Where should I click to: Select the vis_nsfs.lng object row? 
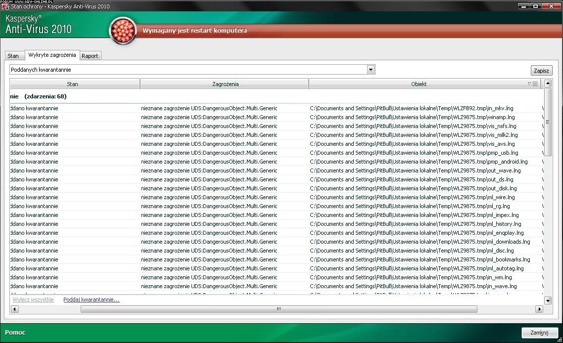point(277,127)
